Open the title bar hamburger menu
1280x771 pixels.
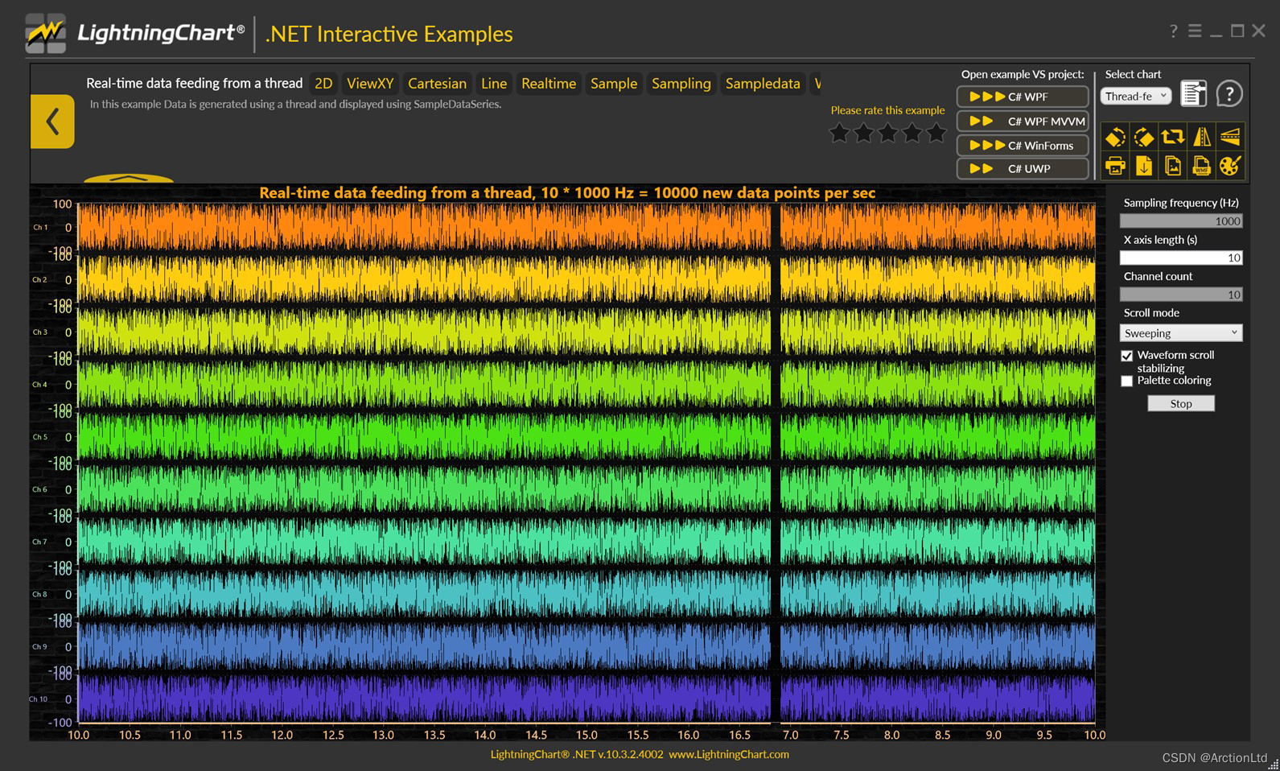1195,31
